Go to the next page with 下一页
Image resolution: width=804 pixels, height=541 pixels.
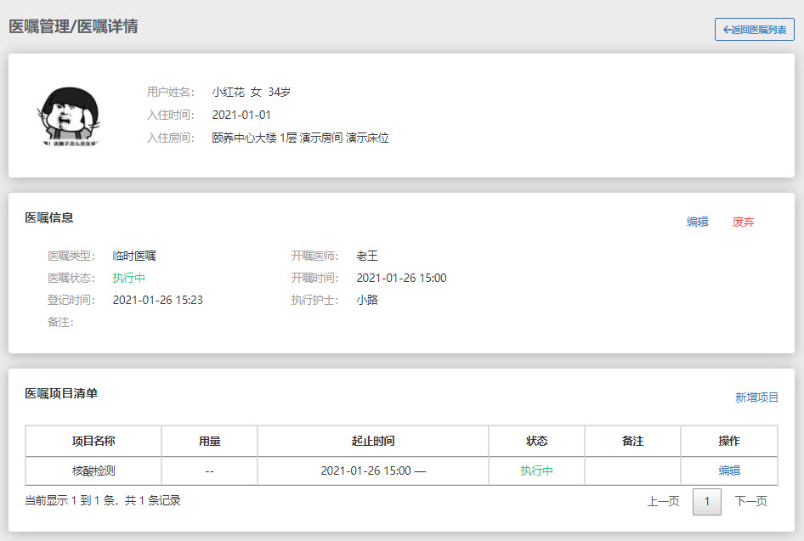[751, 501]
